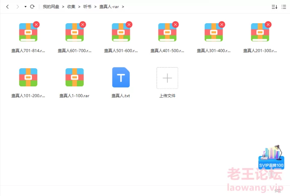The width and height of the screenshot is (290, 196).
Task: Select 蛊真人601-700 rar archive icon
Action: click(75, 32)
